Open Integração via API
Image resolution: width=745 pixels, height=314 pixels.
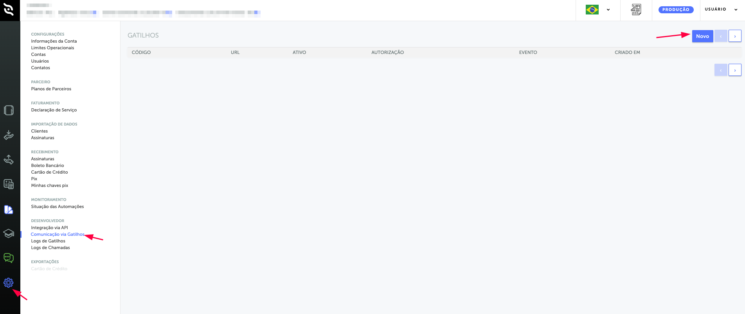(49, 228)
